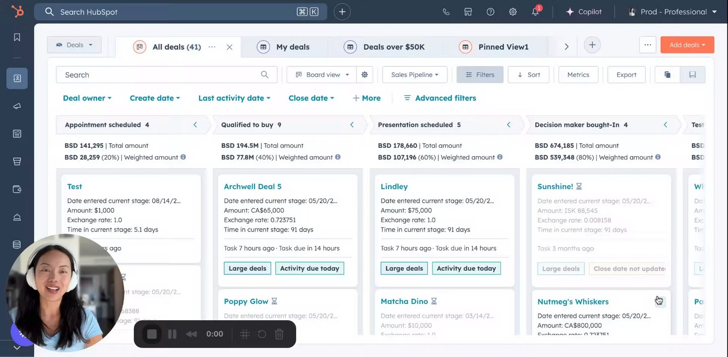This screenshot has height=357, width=728.
Task: Open the Help question mark icon
Action: coord(490,12)
